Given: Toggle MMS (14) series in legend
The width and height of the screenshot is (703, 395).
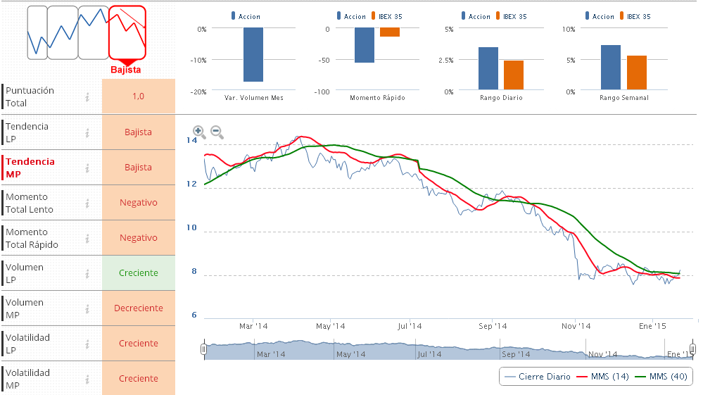Looking at the screenshot, I should (x=602, y=377).
